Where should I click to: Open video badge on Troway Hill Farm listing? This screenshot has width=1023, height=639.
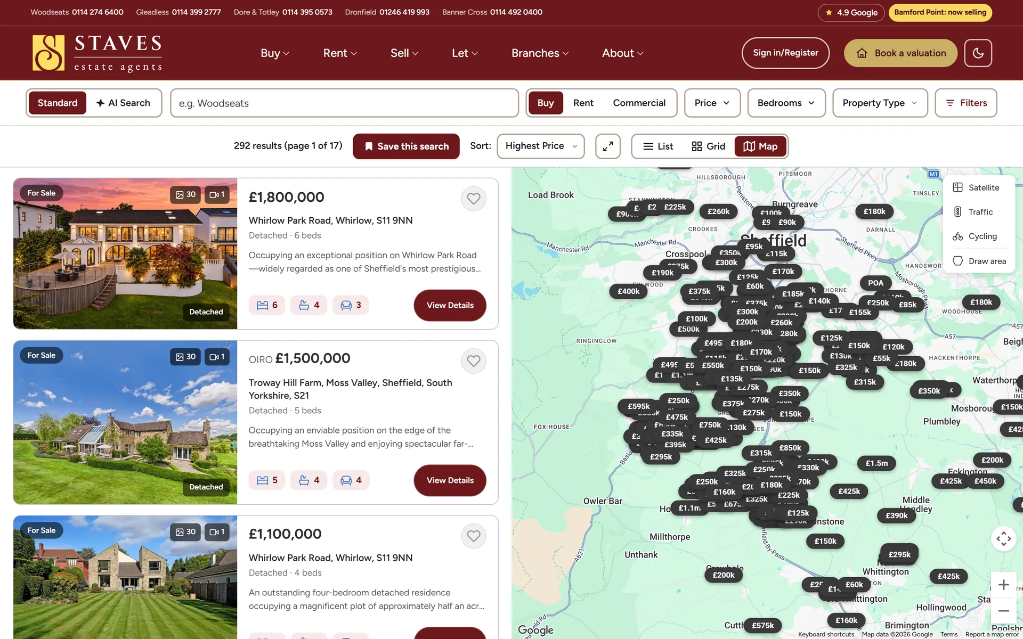[217, 357]
